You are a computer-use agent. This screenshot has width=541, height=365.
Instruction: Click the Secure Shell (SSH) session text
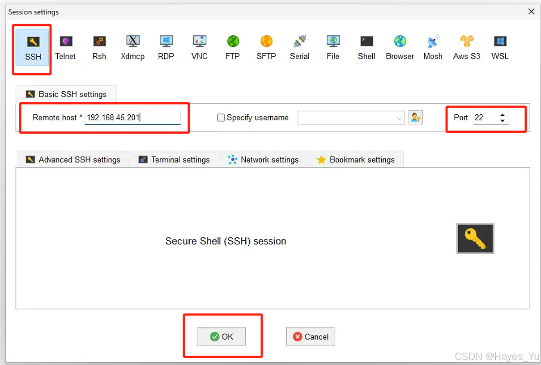(x=226, y=241)
